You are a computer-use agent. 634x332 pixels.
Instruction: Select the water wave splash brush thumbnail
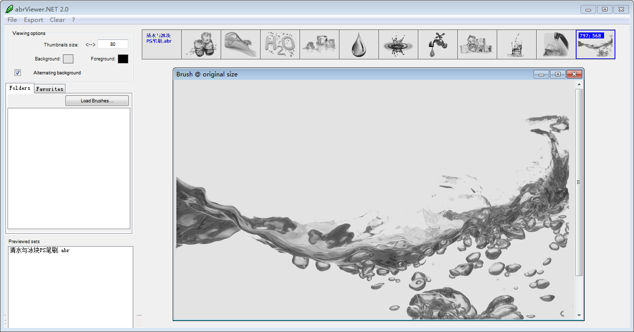(241, 44)
